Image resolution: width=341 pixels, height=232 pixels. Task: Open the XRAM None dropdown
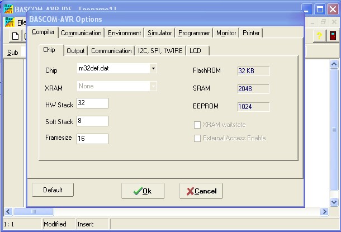153,86
